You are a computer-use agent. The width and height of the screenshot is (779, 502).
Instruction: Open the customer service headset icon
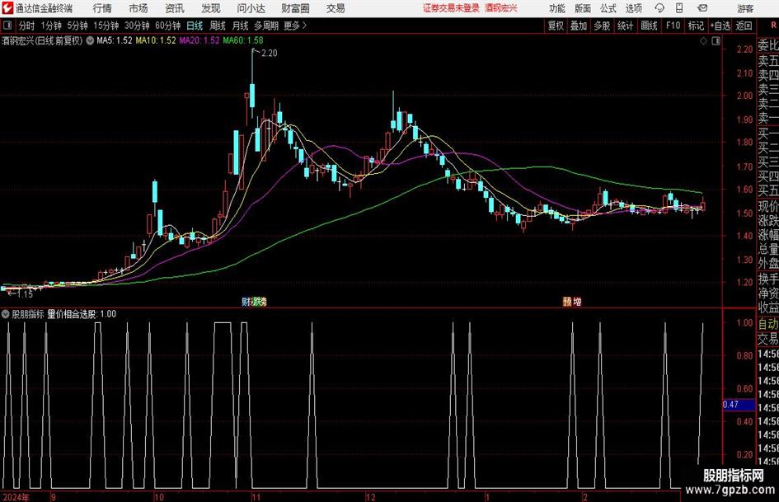[x=659, y=8]
